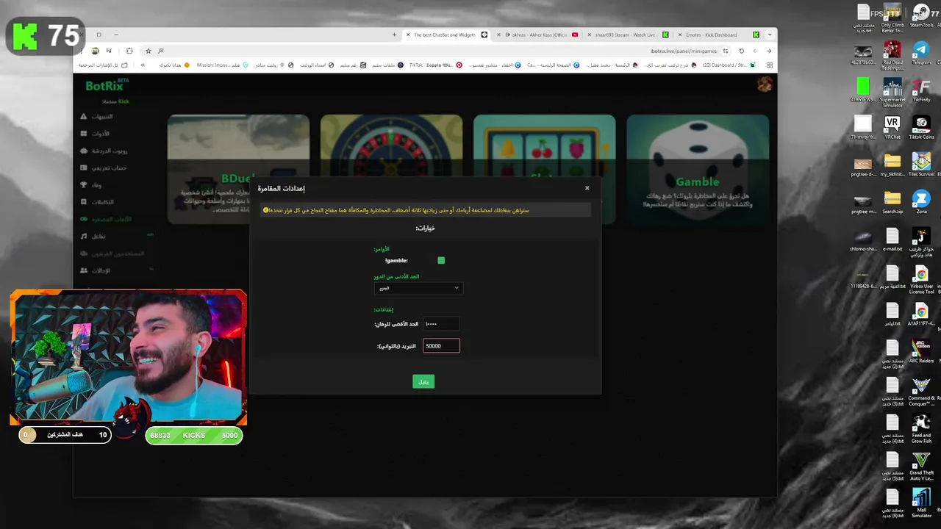The image size is (941, 529).
Task: Open integrations sidebar item
Action: [97, 202]
